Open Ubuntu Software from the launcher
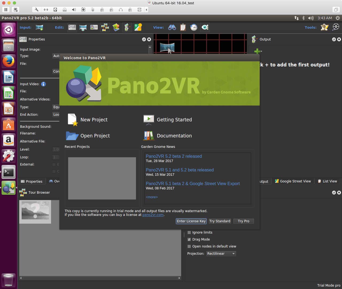Screen dimensions: 342x289 pos(9,125)
